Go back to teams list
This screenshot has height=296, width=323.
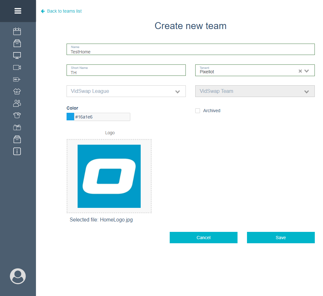point(64,11)
